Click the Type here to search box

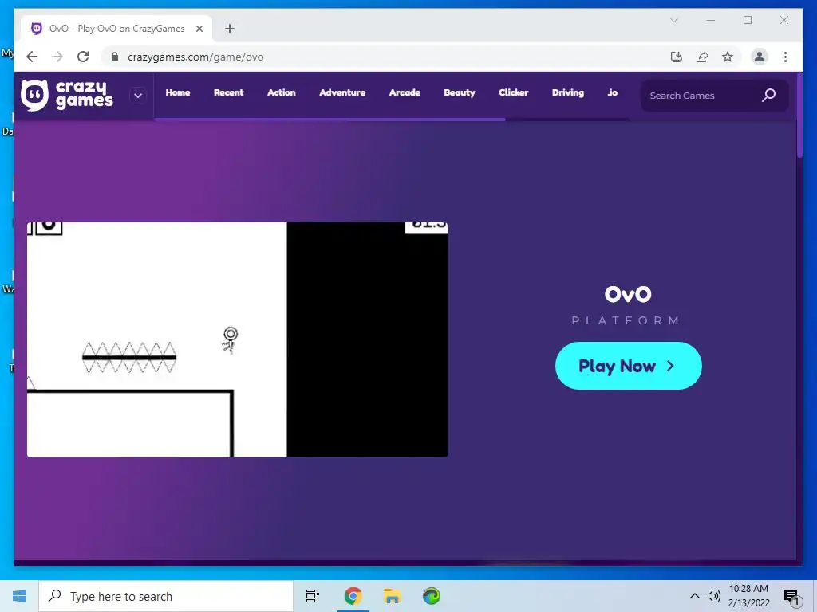click(x=166, y=596)
